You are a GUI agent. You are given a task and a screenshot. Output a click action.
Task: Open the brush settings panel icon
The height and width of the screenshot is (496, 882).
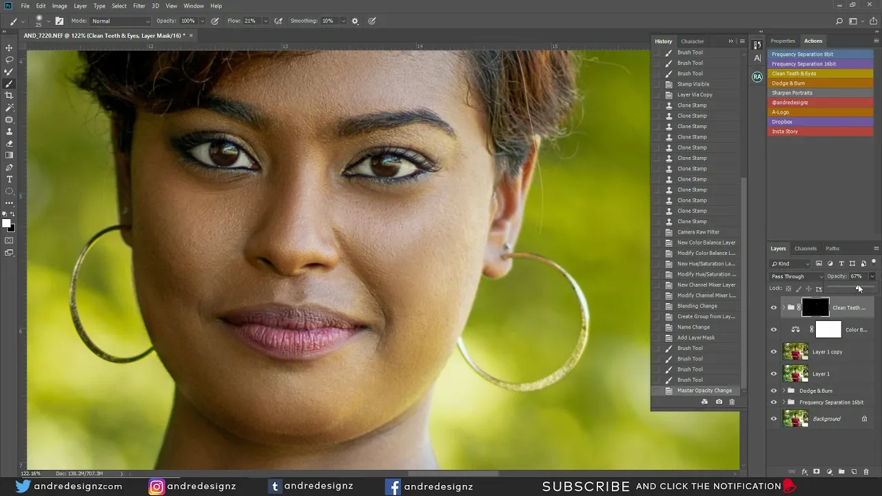coord(59,21)
